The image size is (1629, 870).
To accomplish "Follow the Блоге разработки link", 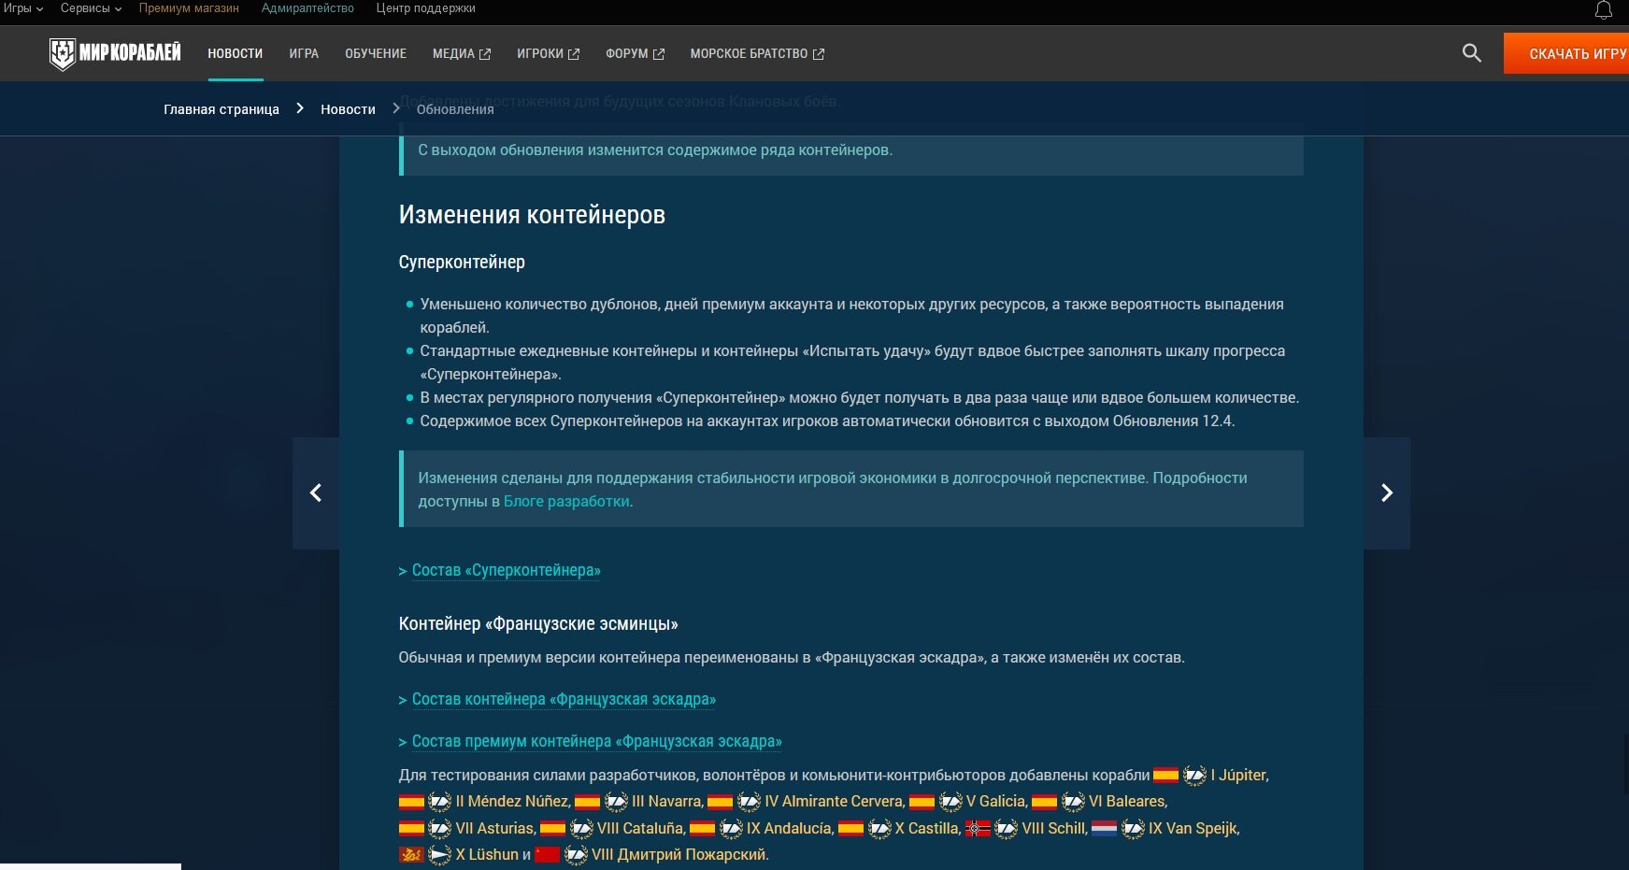I will tap(566, 501).
